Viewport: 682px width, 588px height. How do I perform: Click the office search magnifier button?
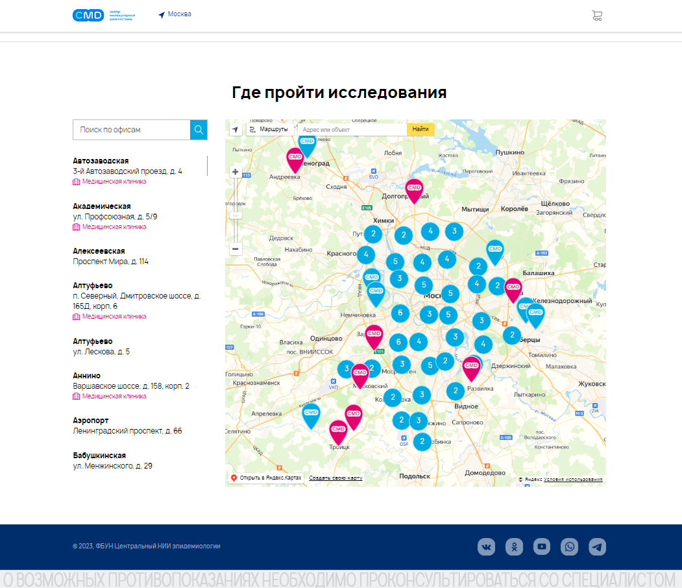coord(199,130)
